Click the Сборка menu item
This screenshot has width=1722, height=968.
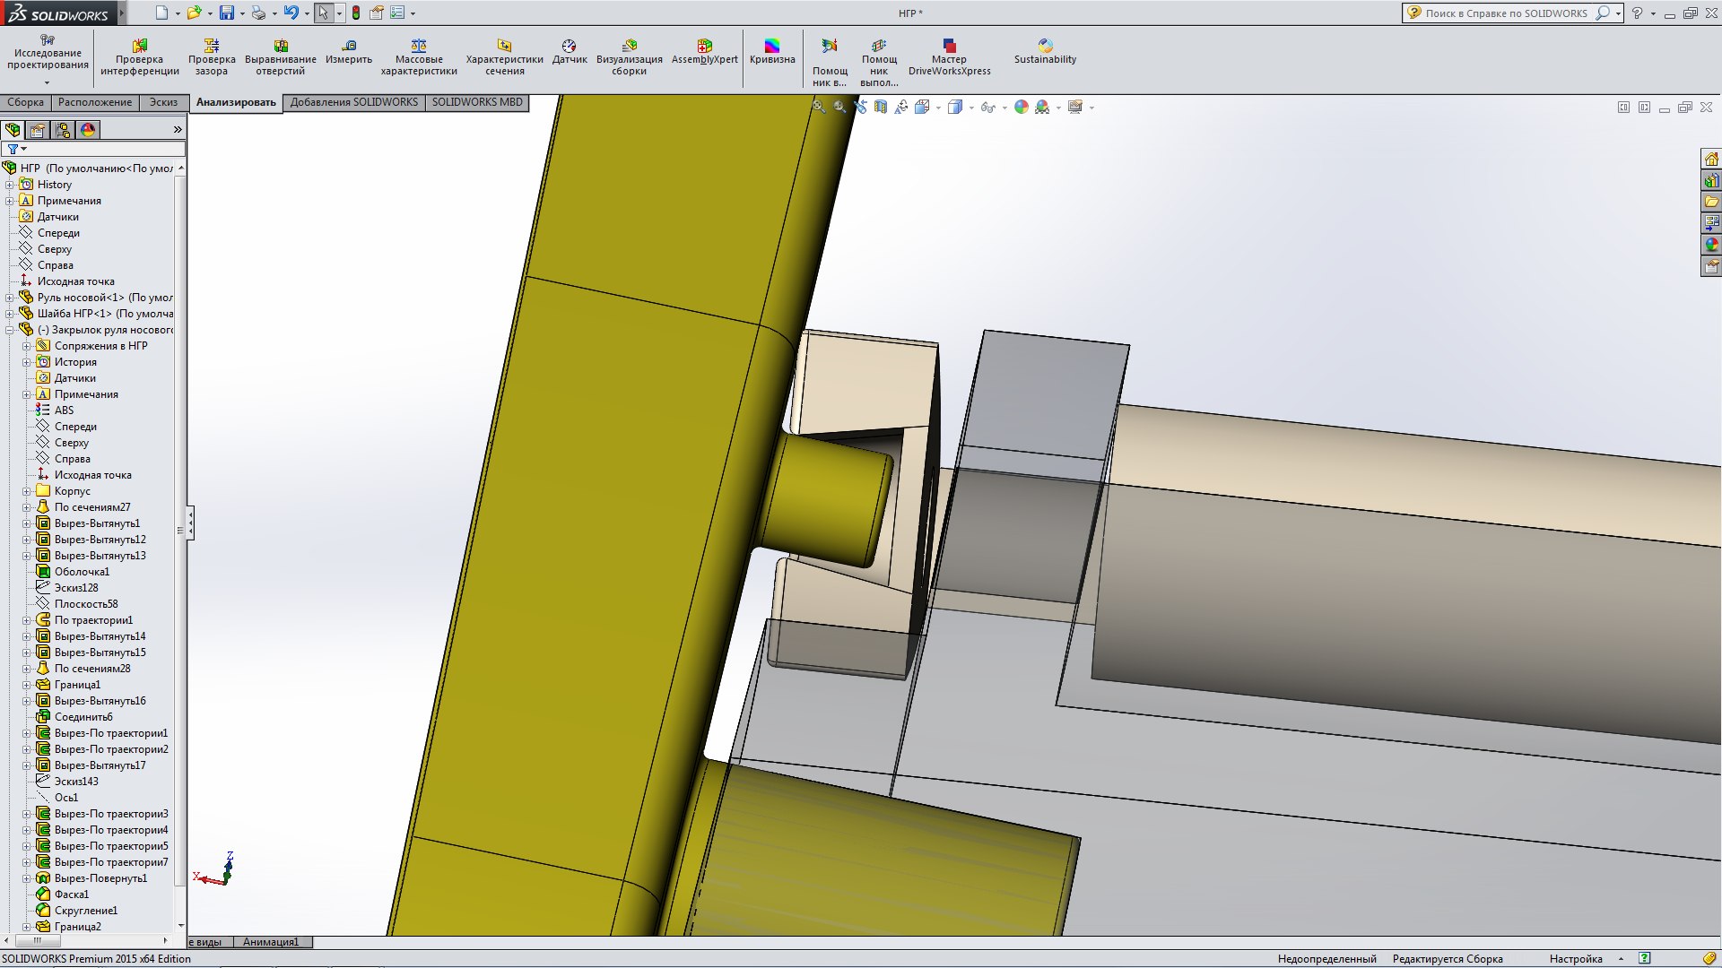25,100
